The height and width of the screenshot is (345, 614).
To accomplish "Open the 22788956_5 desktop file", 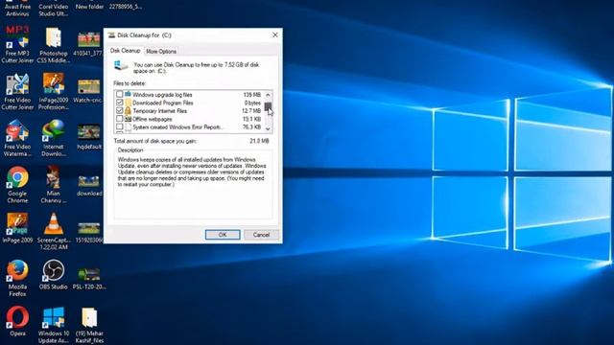I will (126, 6).
